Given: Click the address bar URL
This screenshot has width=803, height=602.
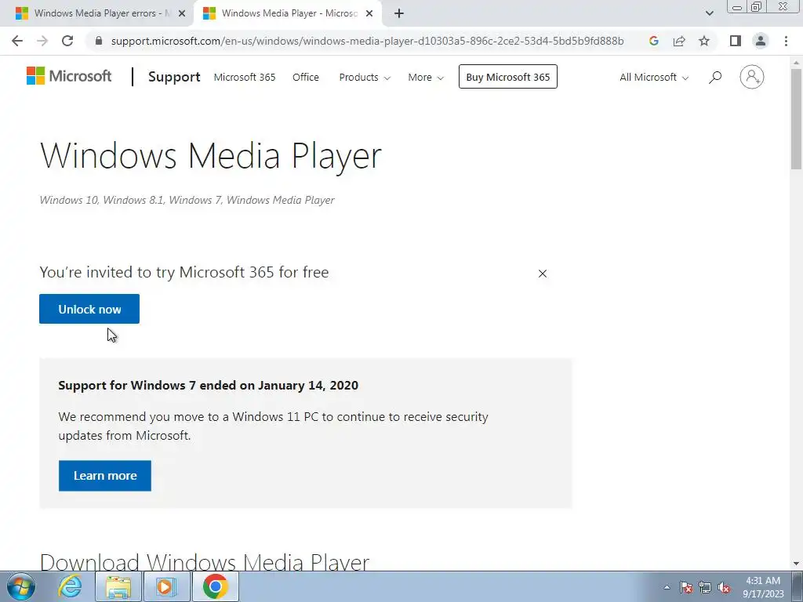Looking at the screenshot, I should [367, 41].
